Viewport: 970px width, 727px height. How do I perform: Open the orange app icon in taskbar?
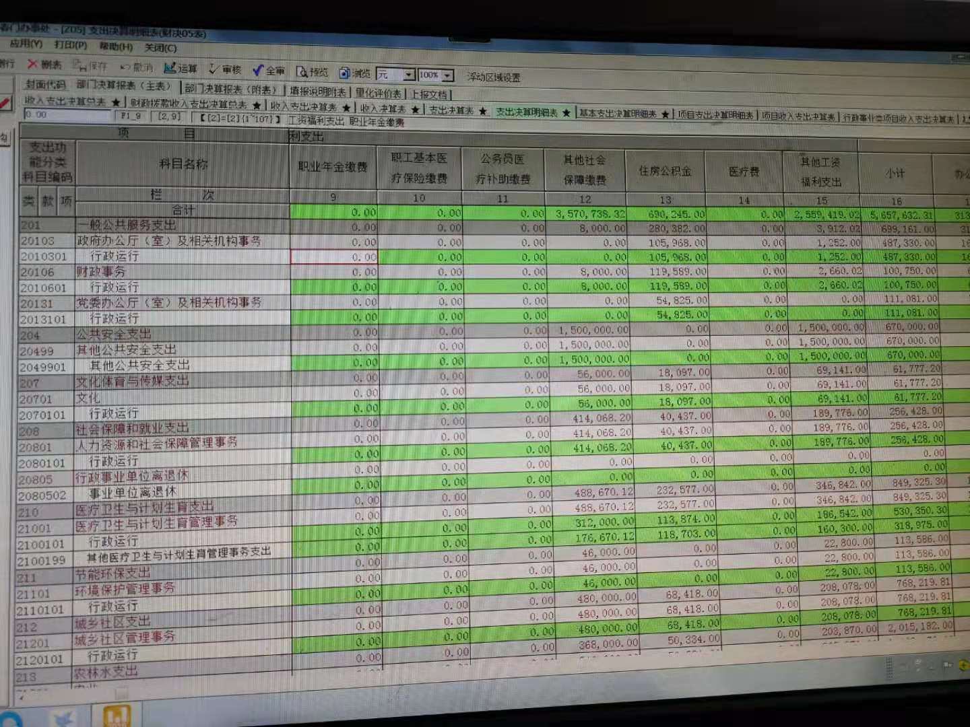117,715
